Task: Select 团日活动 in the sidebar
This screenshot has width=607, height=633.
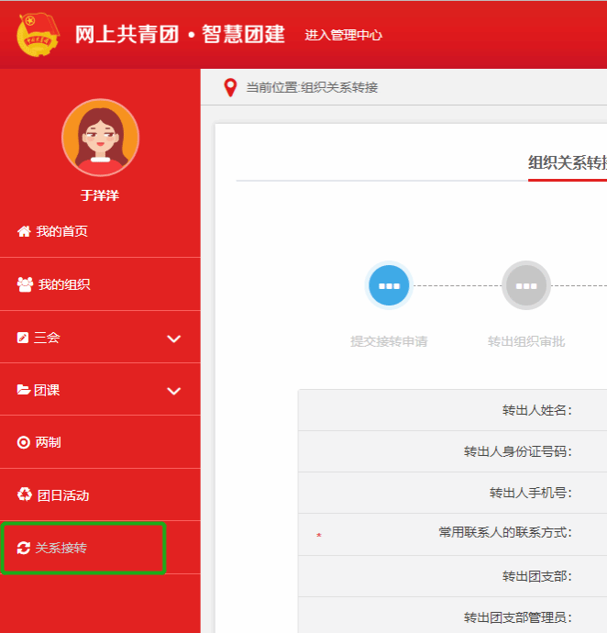Action: point(63,495)
